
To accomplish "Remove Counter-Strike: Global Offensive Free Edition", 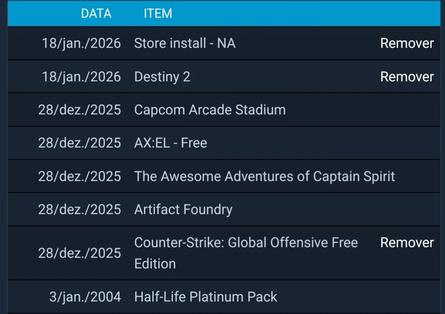I will 406,243.
